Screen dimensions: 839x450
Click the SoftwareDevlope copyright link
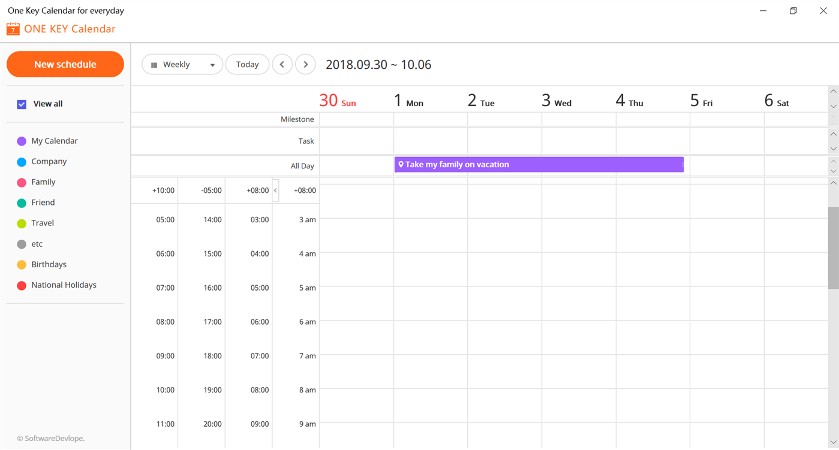point(50,438)
